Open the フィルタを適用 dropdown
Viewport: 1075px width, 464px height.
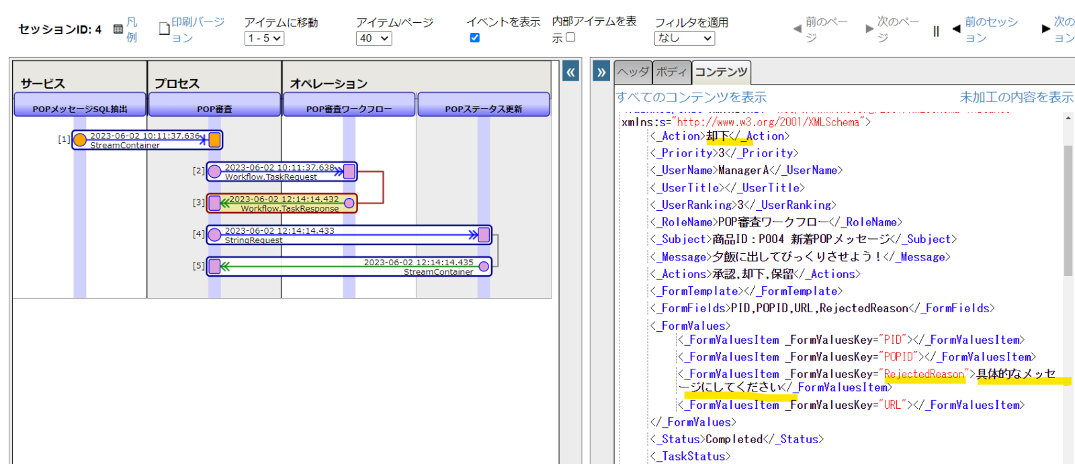[x=684, y=38]
